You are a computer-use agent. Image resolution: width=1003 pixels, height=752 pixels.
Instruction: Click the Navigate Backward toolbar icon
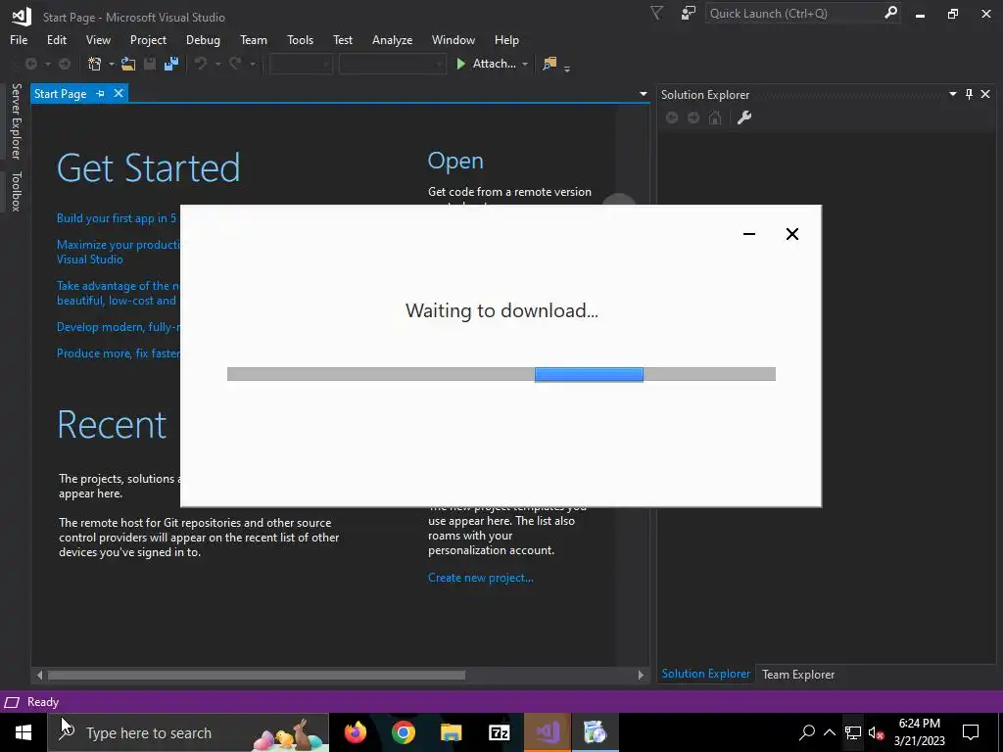click(x=30, y=64)
